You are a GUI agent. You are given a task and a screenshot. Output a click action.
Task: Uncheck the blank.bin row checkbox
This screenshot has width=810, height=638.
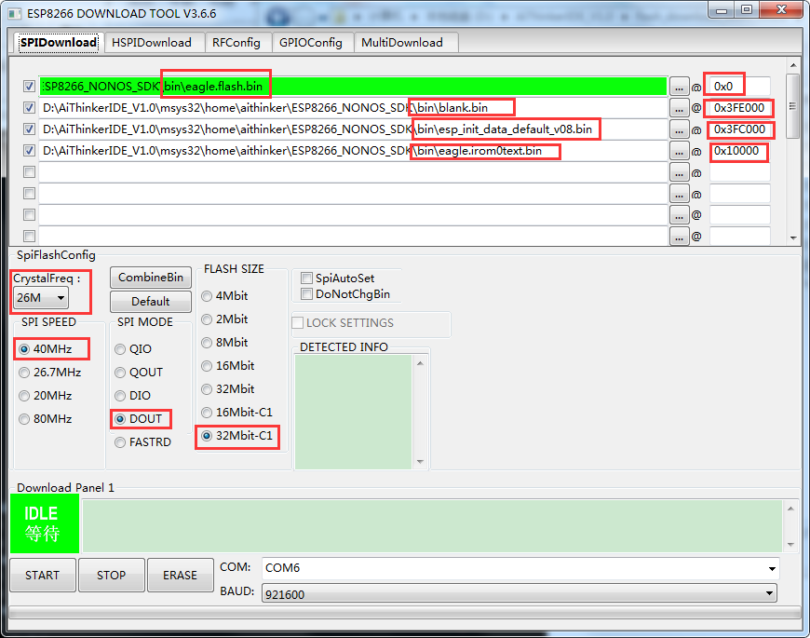tap(30, 108)
